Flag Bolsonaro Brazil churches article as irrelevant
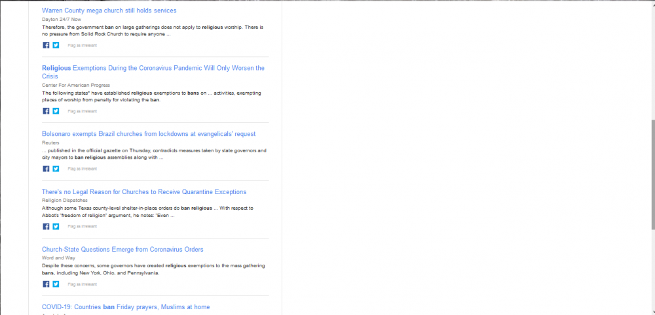This screenshot has width=655, height=315. click(83, 169)
